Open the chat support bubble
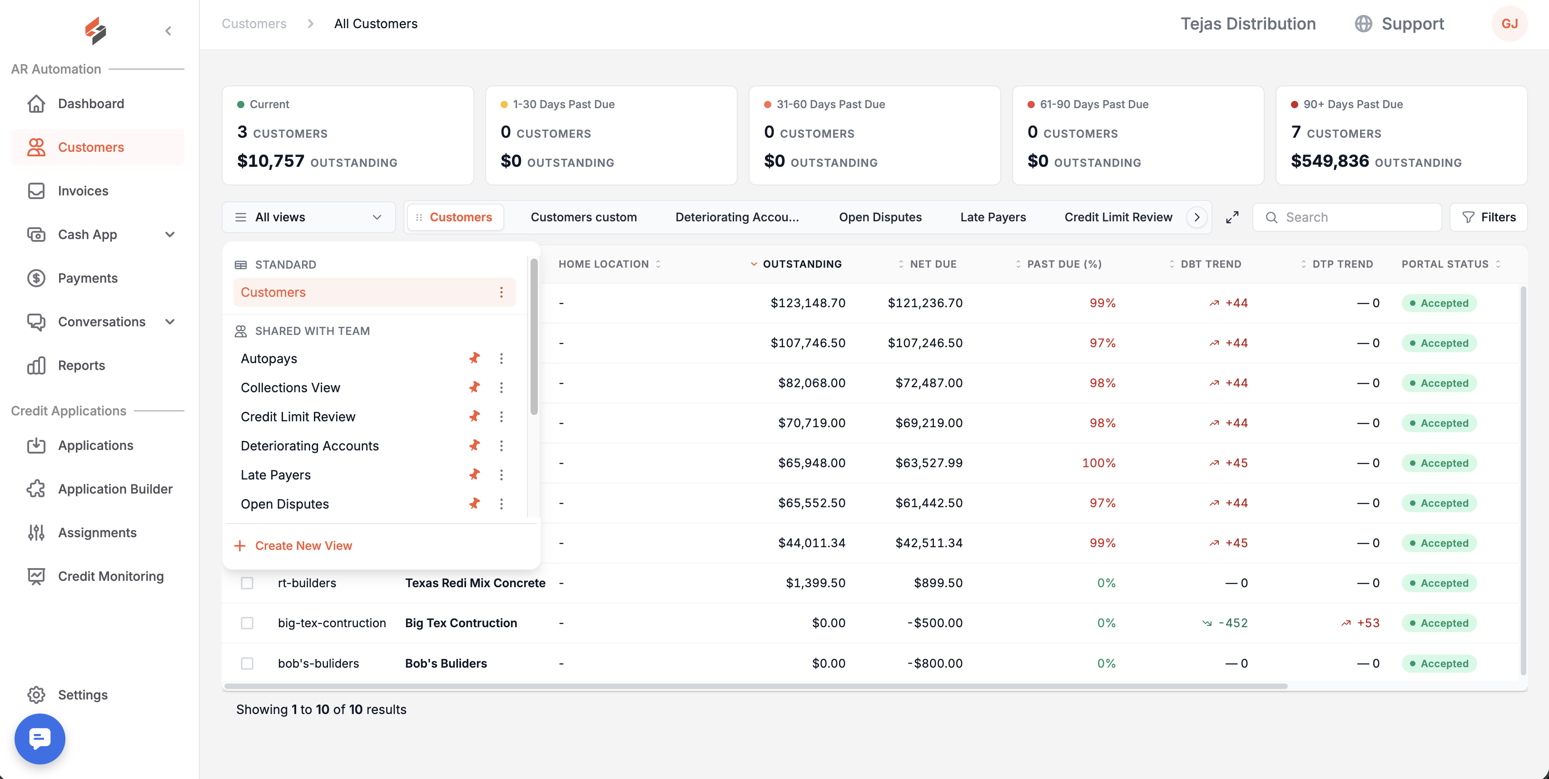This screenshot has height=779, width=1549. (40, 739)
